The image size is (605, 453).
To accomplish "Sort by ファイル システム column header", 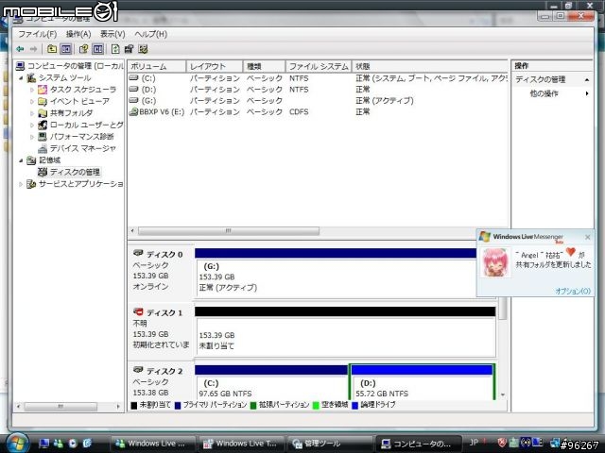I will [319, 66].
